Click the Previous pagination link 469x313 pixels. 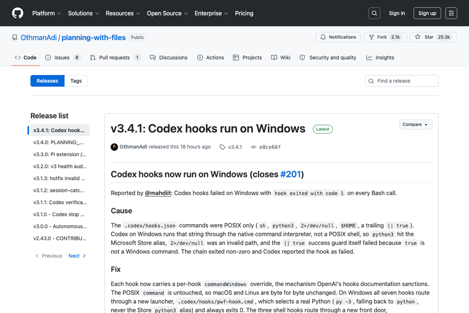click(48, 256)
